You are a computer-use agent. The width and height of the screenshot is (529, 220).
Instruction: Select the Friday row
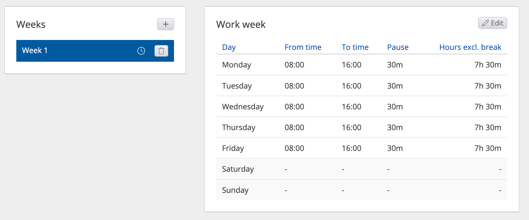point(233,148)
